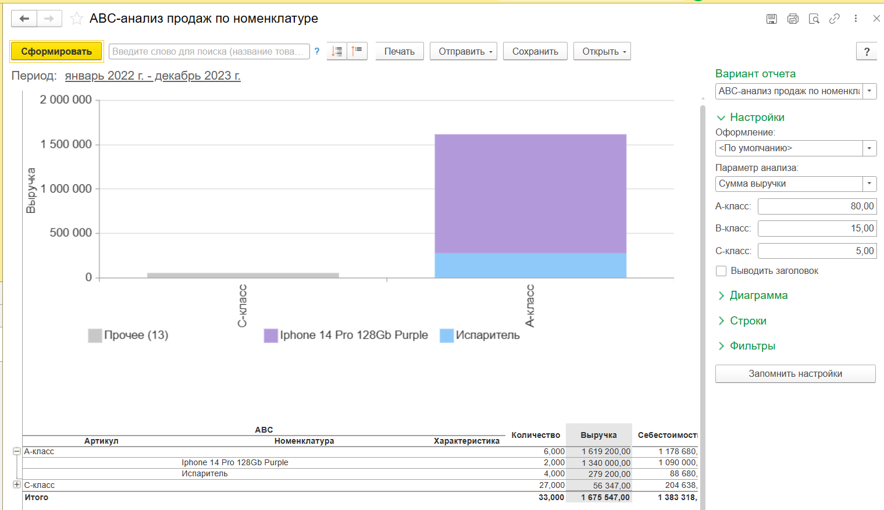
Task: Click the forward navigation arrow
Action: coord(49,19)
